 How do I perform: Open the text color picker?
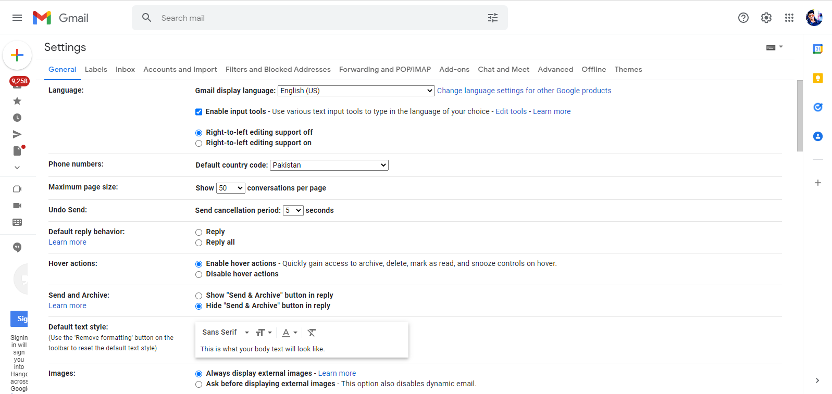click(x=289, y=333)
